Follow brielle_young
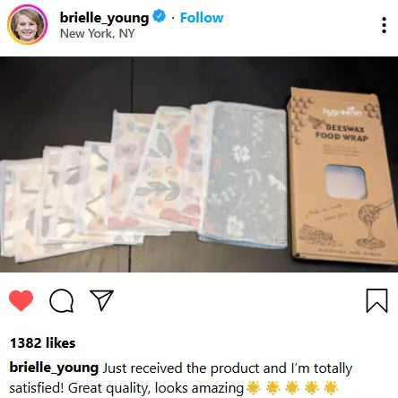The width and height of the screenshot is (398, 398). click(202, 18)
